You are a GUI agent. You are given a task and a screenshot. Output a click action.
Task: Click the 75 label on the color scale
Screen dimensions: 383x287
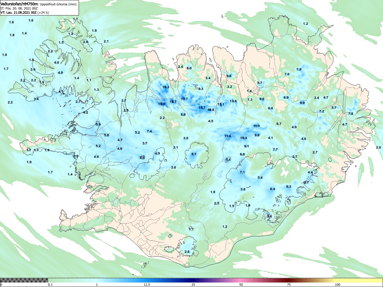point(289,285)
